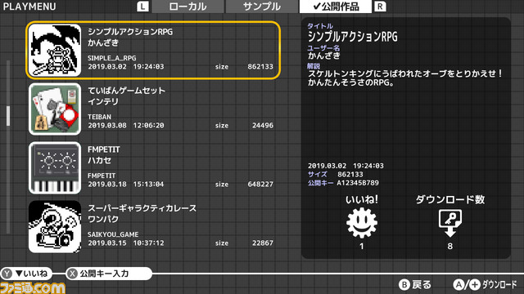Click the ダウンロード数 label
This screenshot has height=294, width=524.
click(450, 199)
